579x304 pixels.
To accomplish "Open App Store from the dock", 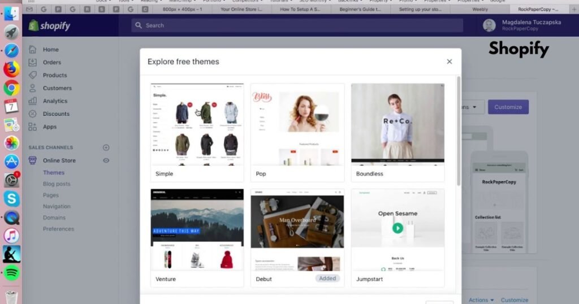I will [x=11, y=162].
